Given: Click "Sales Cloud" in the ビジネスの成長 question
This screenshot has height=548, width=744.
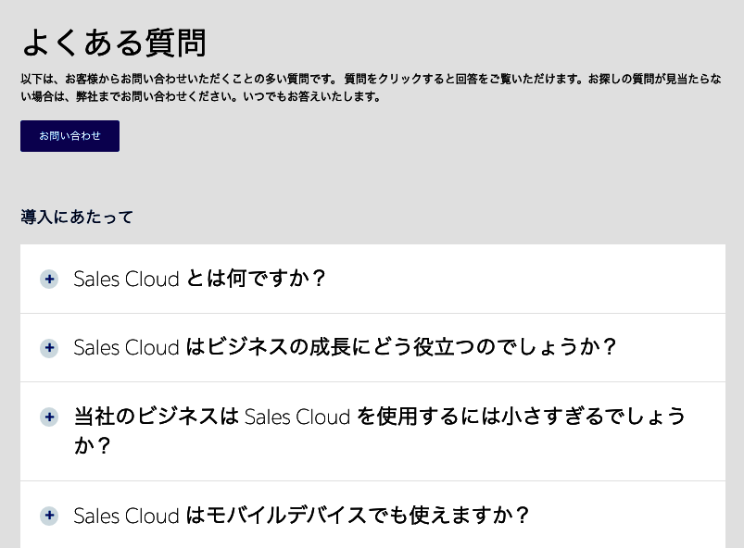Looking at the screenshot, I should tap(126, 348).
